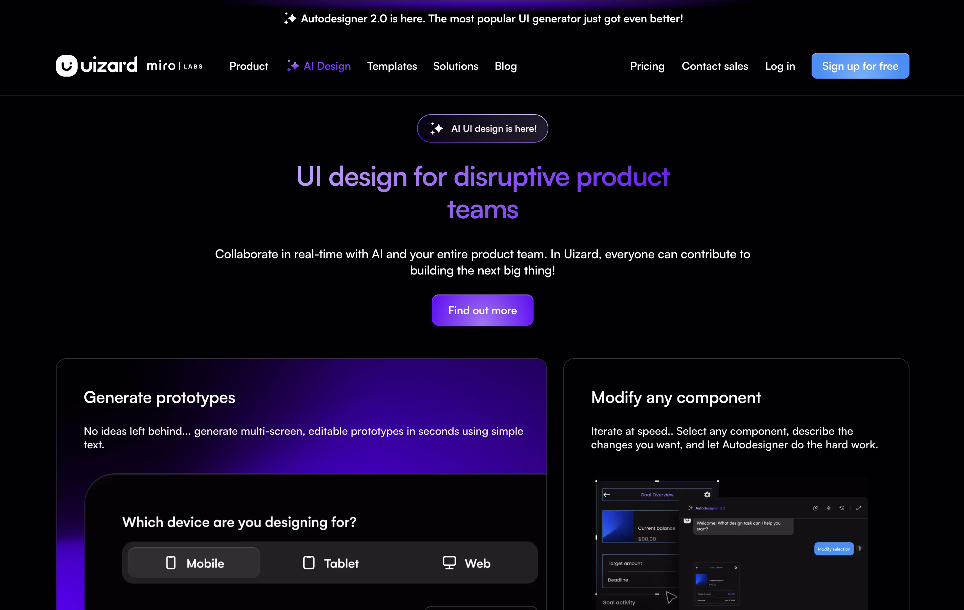Select the Tablet device option

[x=331, y=563]
